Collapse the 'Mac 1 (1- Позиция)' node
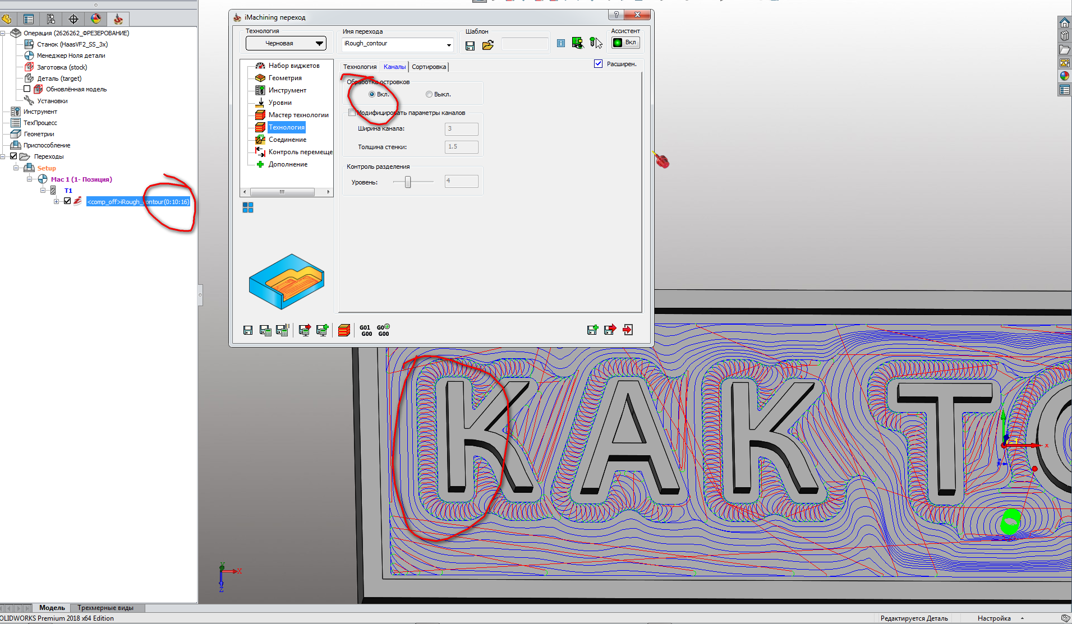 coord(30,179)
